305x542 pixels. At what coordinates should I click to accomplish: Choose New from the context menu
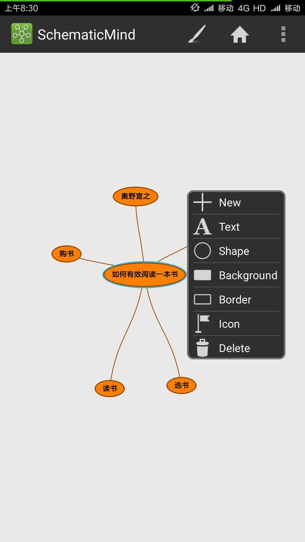point(236,202)
